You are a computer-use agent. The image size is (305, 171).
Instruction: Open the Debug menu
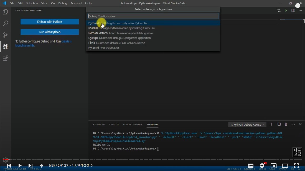coord(63,3)
